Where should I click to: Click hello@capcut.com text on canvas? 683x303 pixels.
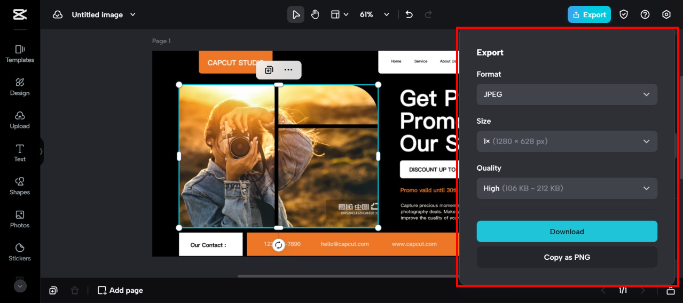click(344, 244)
